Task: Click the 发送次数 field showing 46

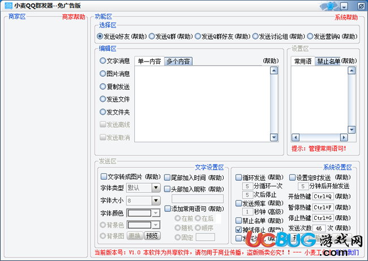Action: 319,228
